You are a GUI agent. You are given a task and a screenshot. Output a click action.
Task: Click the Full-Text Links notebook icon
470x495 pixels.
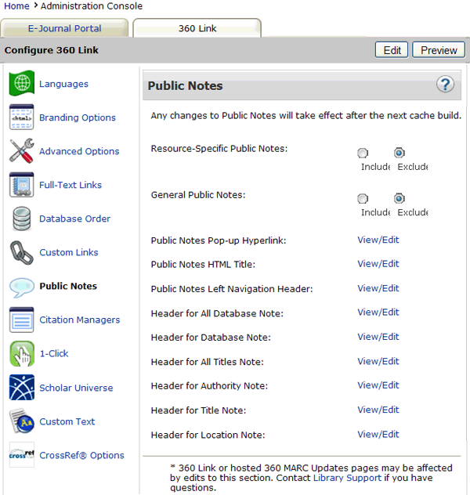pos(21,185)
